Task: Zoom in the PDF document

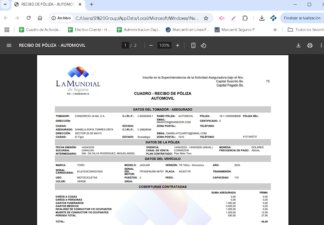Action: tap(177, 45)
